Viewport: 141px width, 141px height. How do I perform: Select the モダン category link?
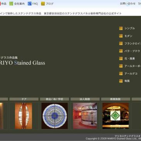tap(128, 36)
